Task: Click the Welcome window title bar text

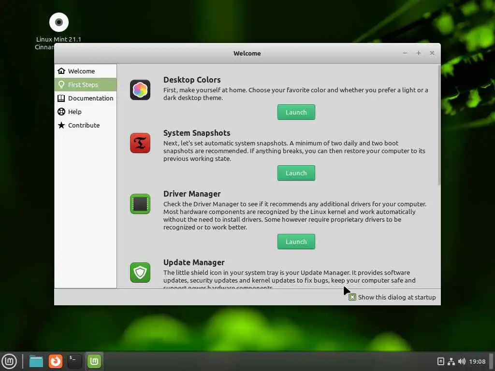Action: point(247,53)
